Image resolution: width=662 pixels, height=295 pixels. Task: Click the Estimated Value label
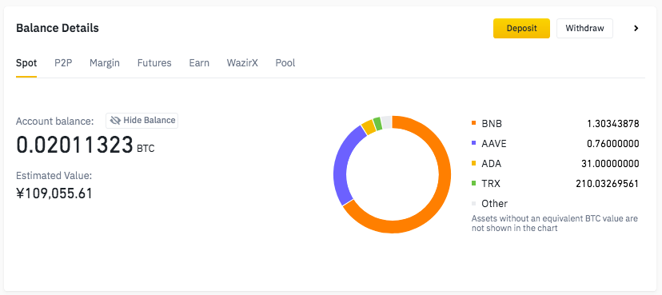click(x=54, y=176)
